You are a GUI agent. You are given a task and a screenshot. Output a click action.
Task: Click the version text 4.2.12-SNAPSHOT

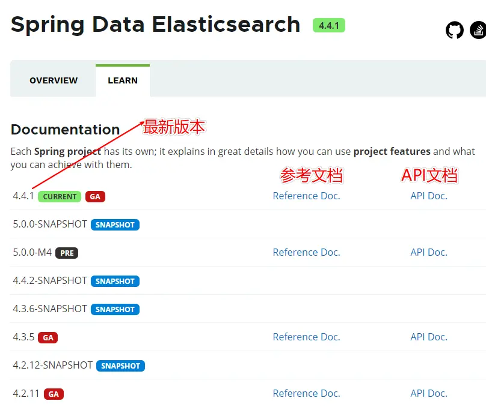[53, 365]
